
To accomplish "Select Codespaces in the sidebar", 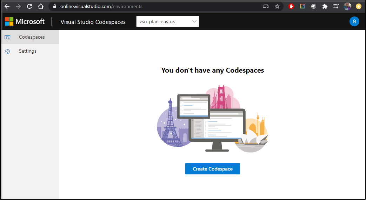I will click(x=30, y=37).
